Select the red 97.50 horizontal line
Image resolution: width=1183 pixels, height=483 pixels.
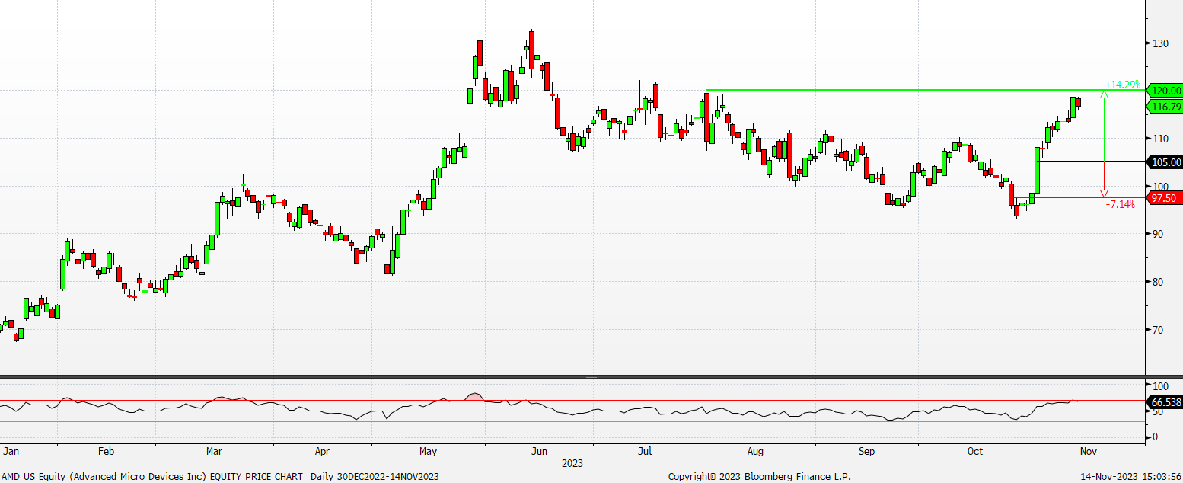tap(1079, 197)
